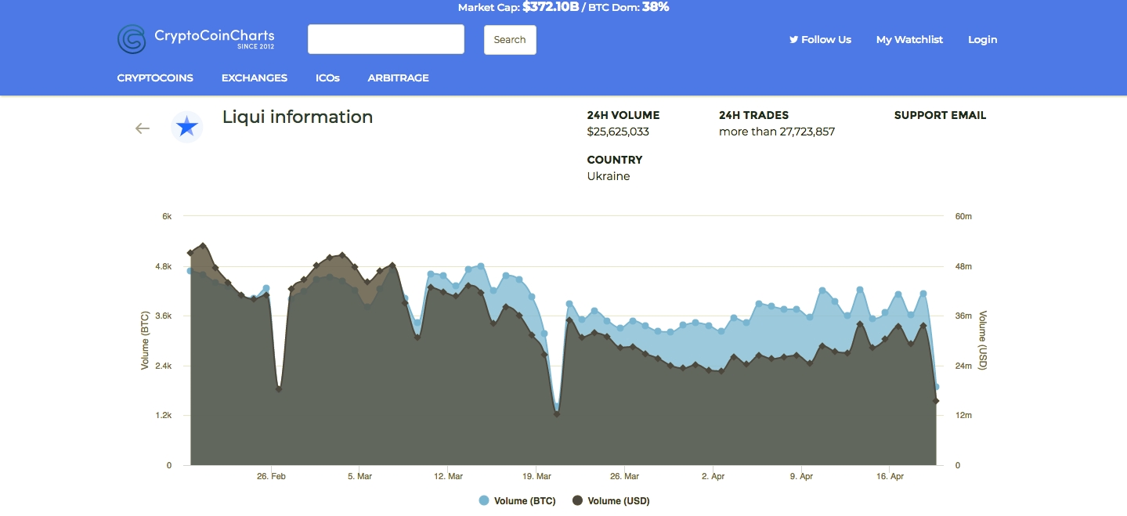Click the SUPPORT EMAIL label
The height and width of the screenshot is (516, 1127).
(940, 115)
